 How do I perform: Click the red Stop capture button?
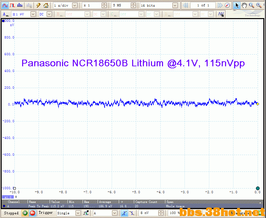pyautogui.click(x=32, y=213)
